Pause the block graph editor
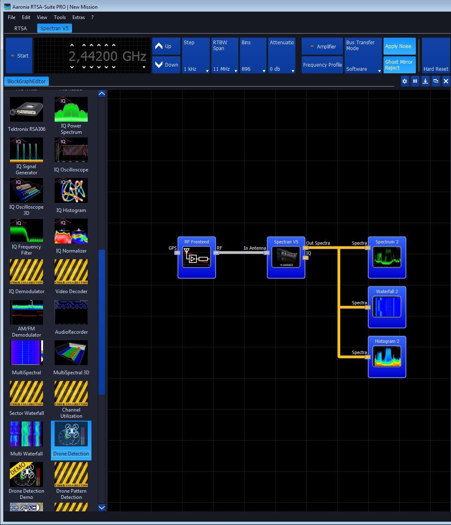Image resolution: width=451 pixels, height=525 pixels. pos(415,82)
